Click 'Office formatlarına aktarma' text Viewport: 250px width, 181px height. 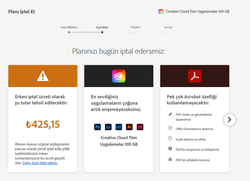[x=194, y=129]
